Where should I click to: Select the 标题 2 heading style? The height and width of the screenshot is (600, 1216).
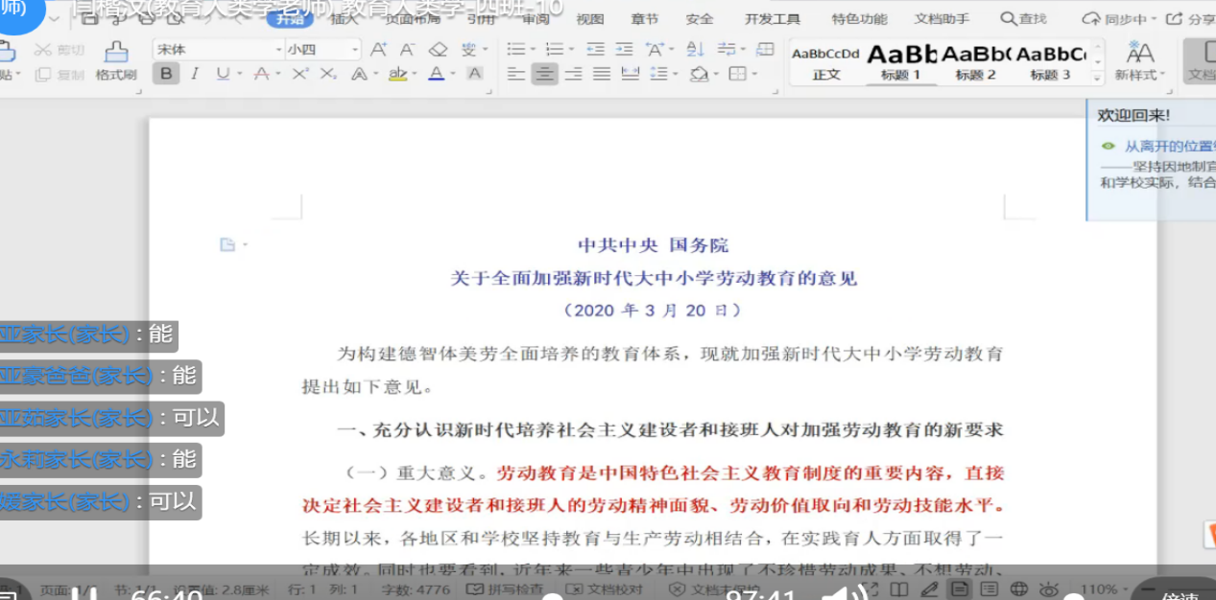coord(975,62)
